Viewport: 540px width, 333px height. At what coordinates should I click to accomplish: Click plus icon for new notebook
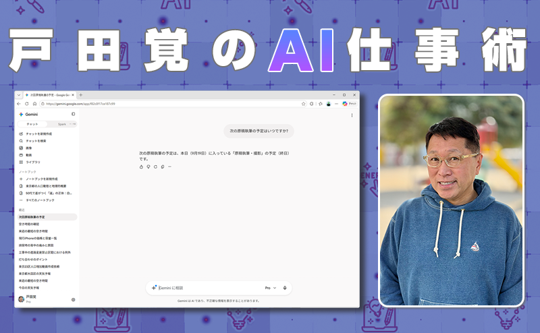pos(21,179)
